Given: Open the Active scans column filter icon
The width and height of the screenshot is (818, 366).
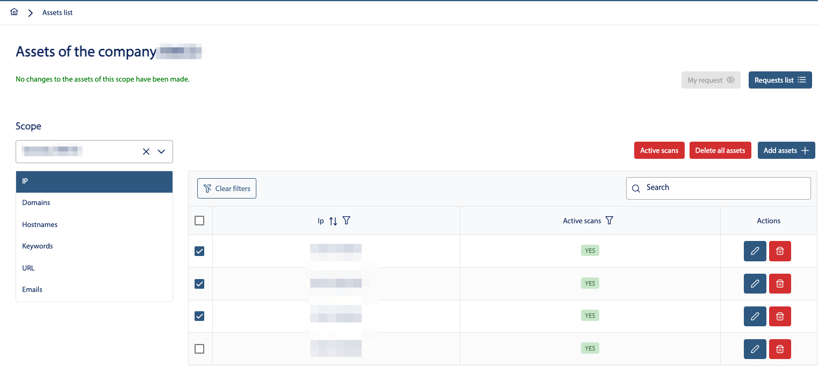Looking at the screenshot, I should click(609, 221).
